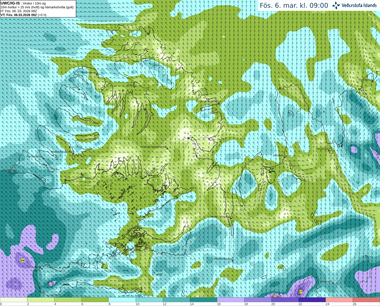Viewport: 380px width, 306px height.
Task: Select the 0–2 m/s pale legend swatch
Action: 14,300
